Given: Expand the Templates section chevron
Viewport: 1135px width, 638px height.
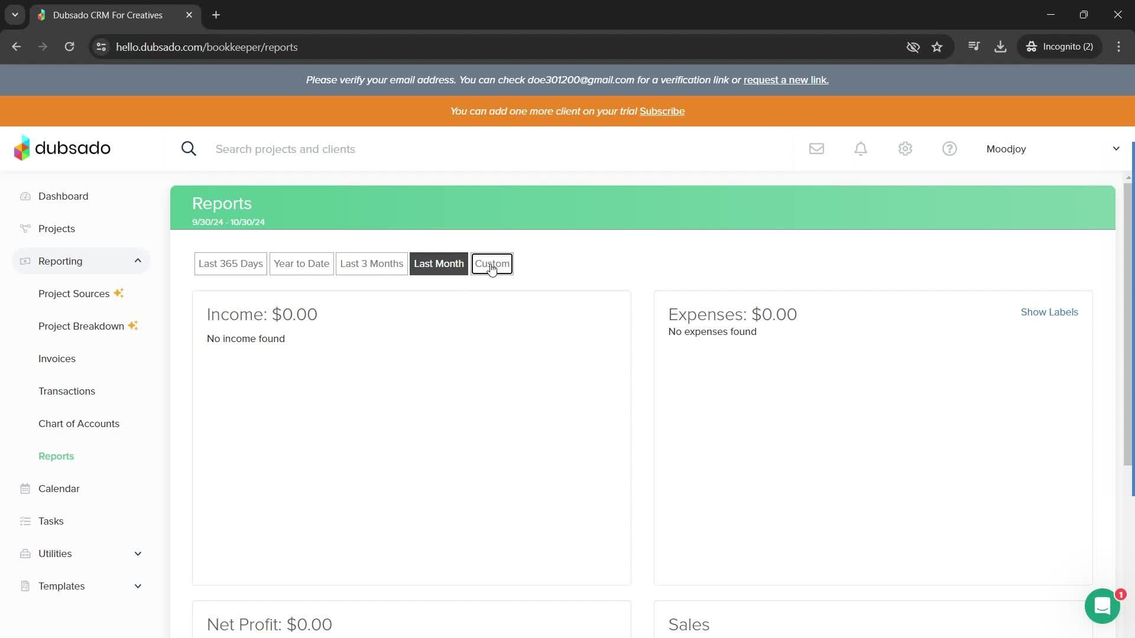Looking at the screenshot, I should tap(138, 586).
